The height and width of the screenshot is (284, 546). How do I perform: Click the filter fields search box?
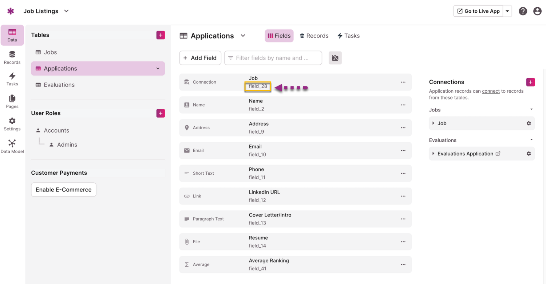click(273, 58)
